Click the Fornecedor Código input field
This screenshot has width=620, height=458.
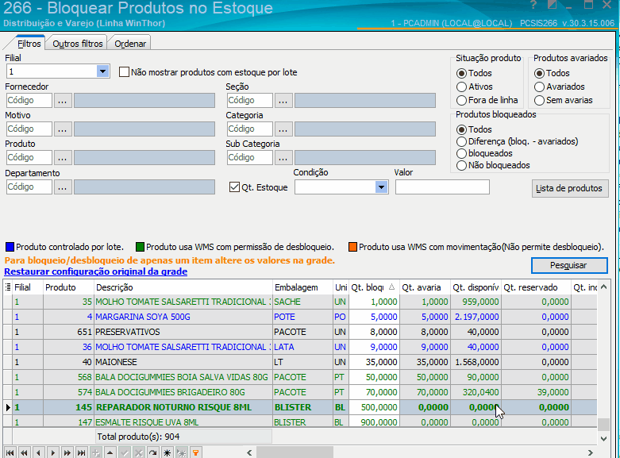click(x=29, y=101)
